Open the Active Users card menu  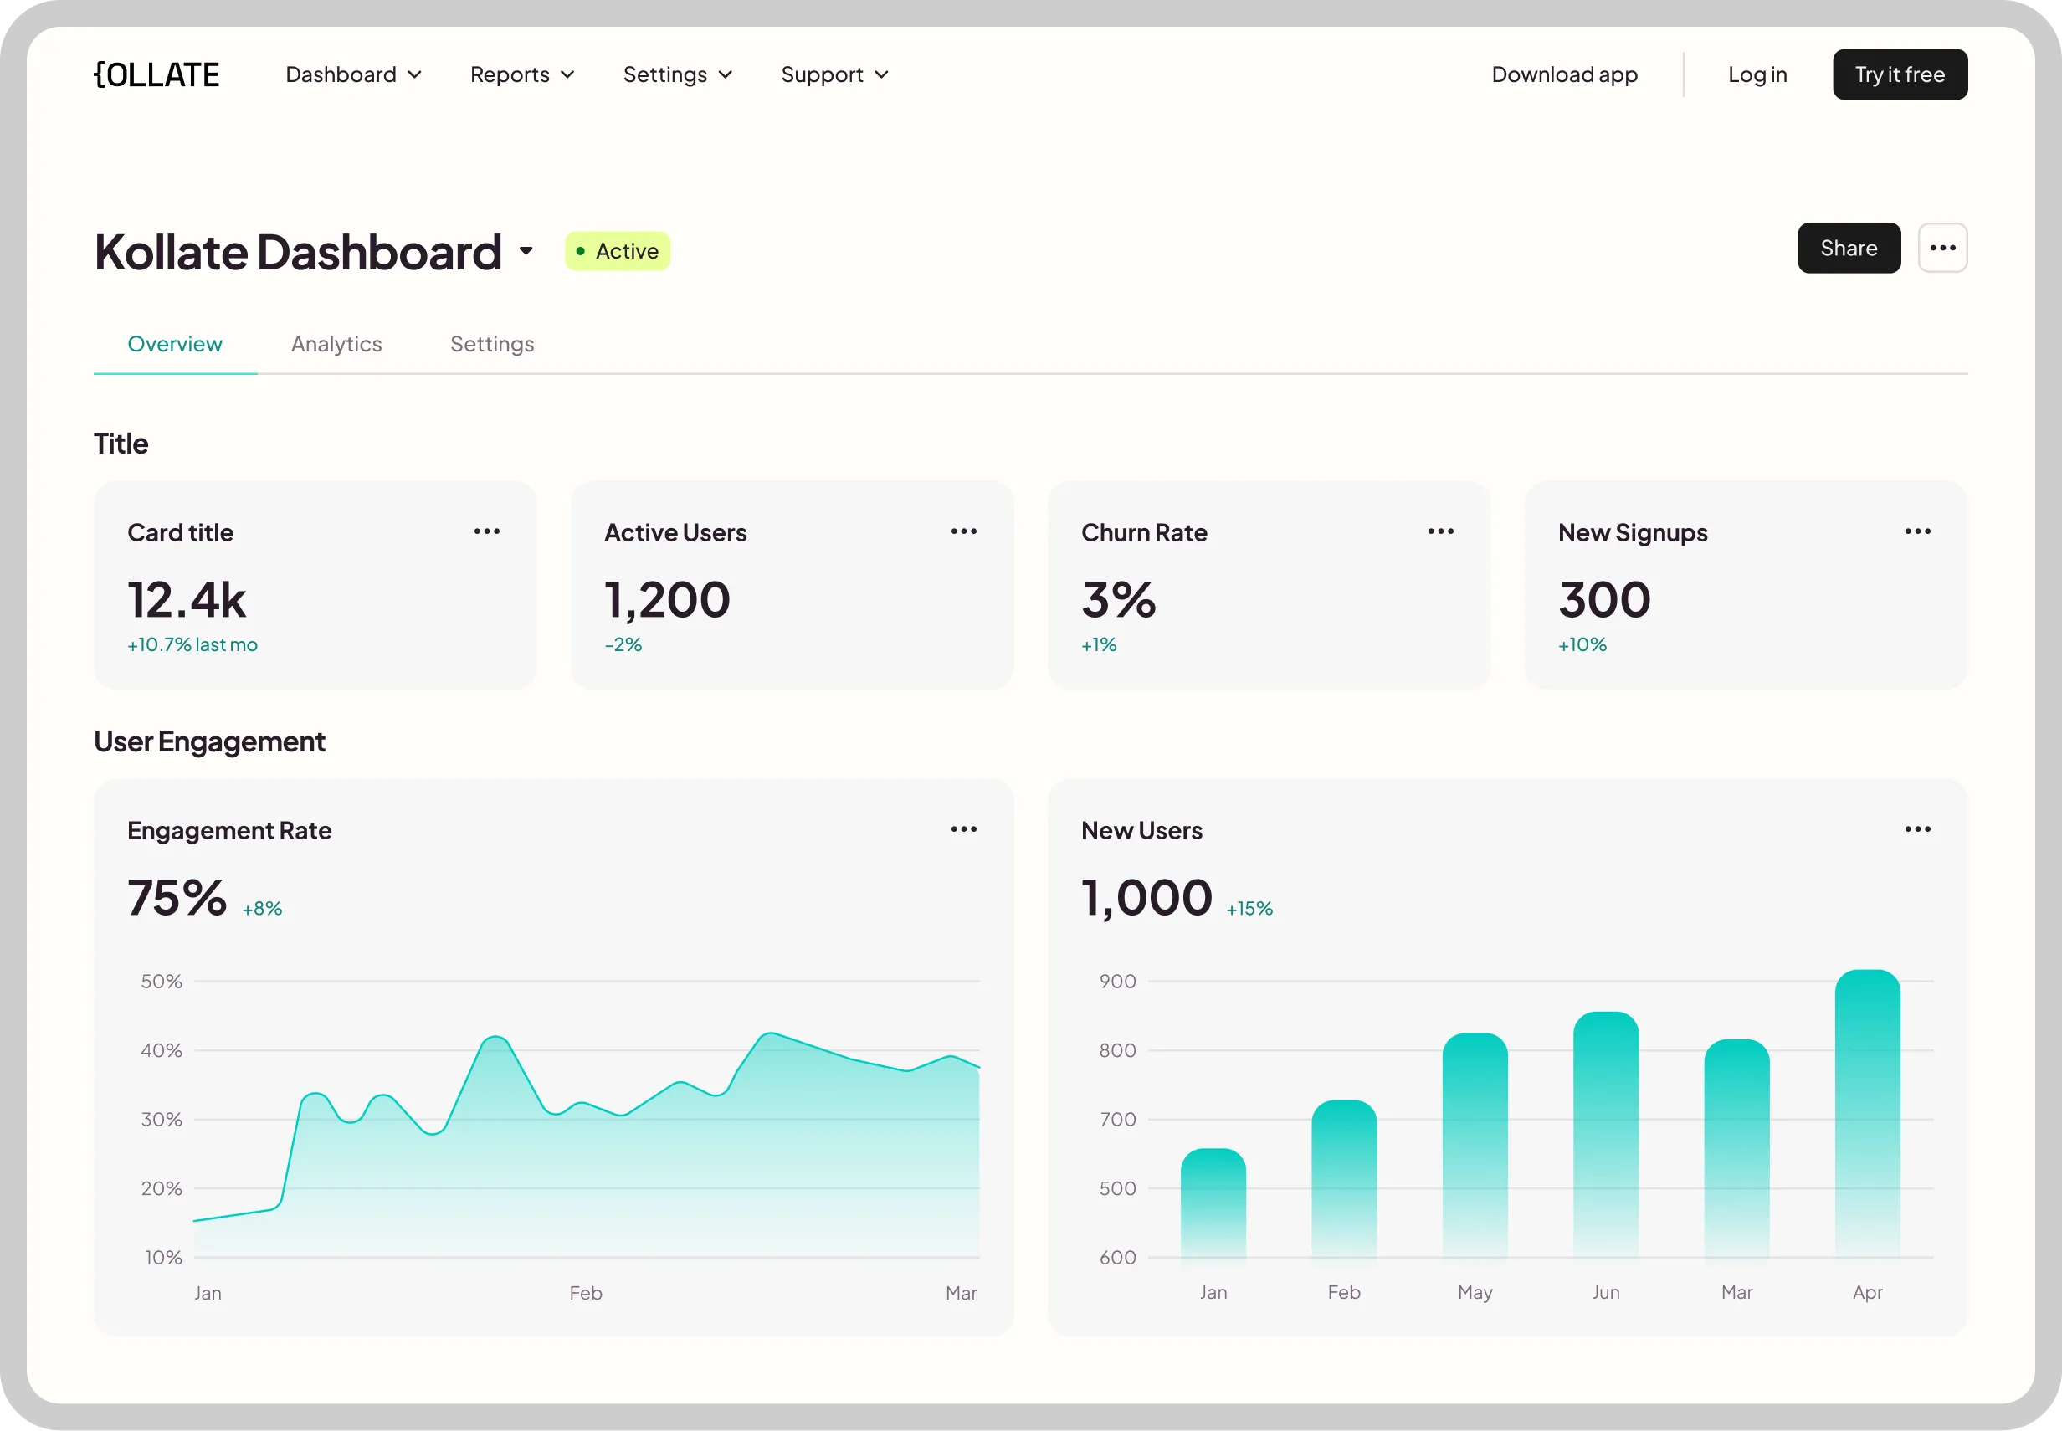pos(964,531)
